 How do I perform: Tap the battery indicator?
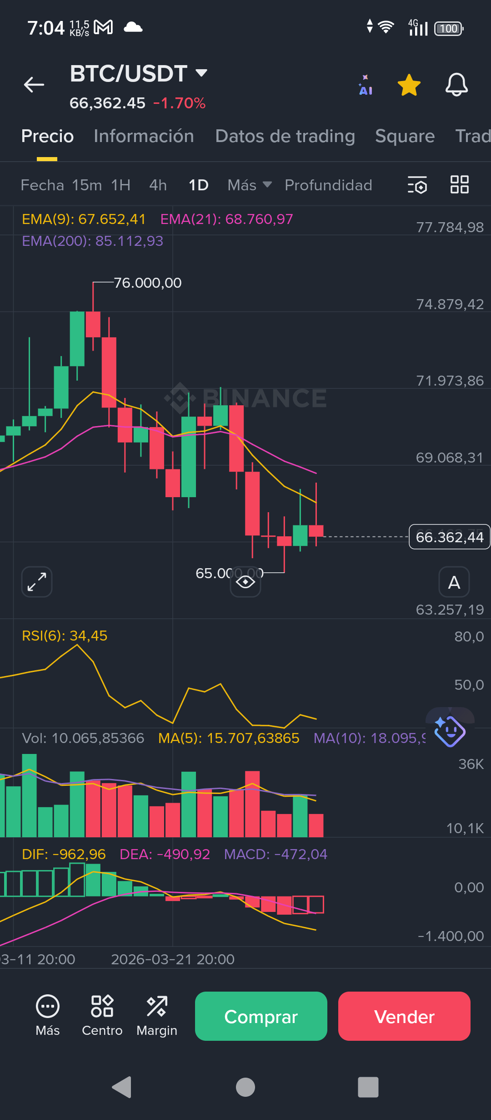(x=449, y=29)
